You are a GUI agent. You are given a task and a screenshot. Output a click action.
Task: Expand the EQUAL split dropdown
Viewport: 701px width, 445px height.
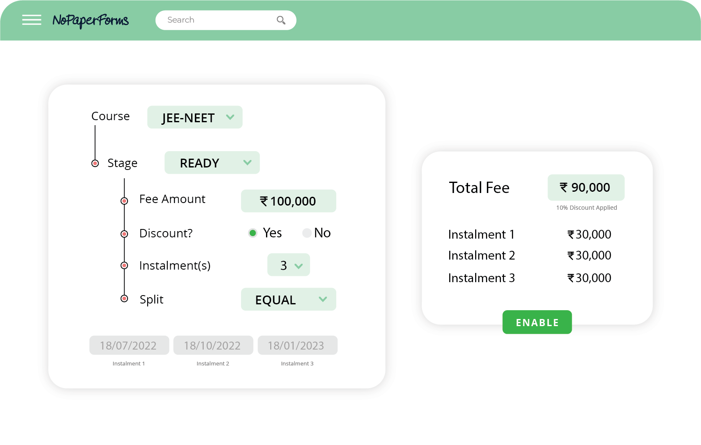[289, 299]
